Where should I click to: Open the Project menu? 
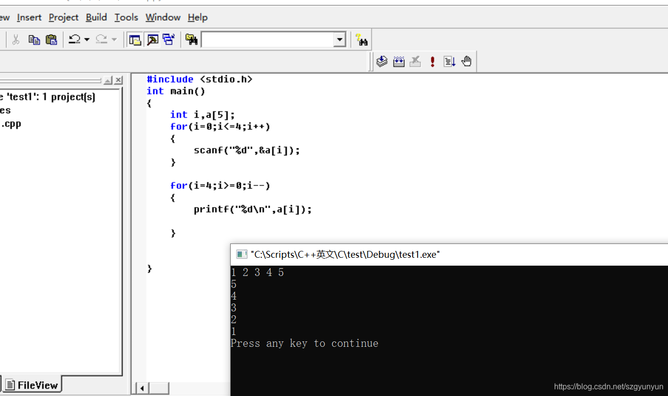pyautogui.click(x=64, y=17)
